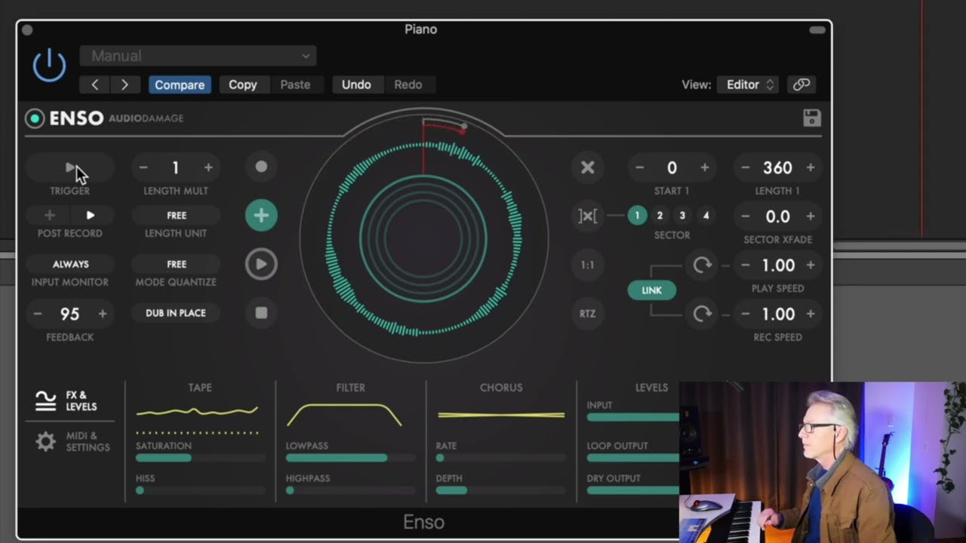Go to next preset arrow
Image resolution: width=966 pixels, height=543 pixels.
click(x=125, y=84)
